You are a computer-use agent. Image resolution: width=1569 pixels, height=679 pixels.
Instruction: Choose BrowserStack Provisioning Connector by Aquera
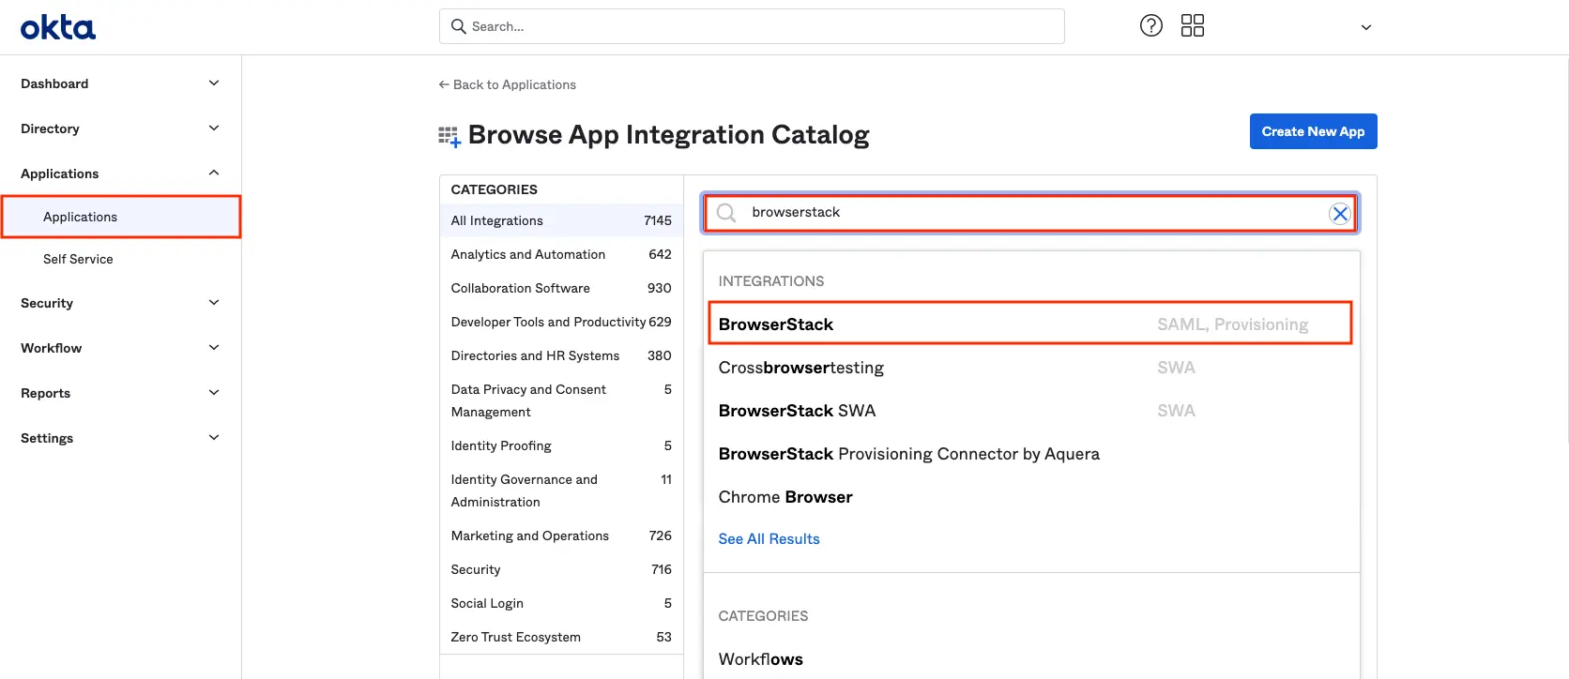click(x=908, y=454)
